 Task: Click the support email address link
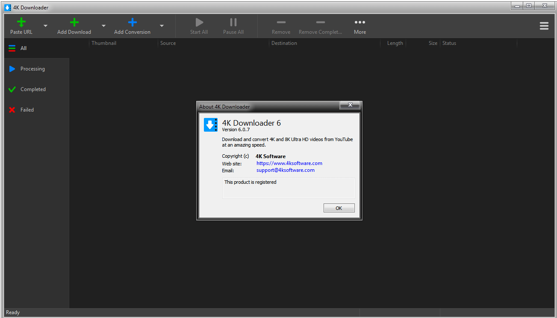coord(285,170)
